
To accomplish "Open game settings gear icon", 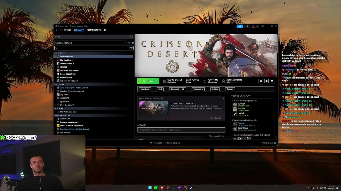I will (x=261, y=81).
